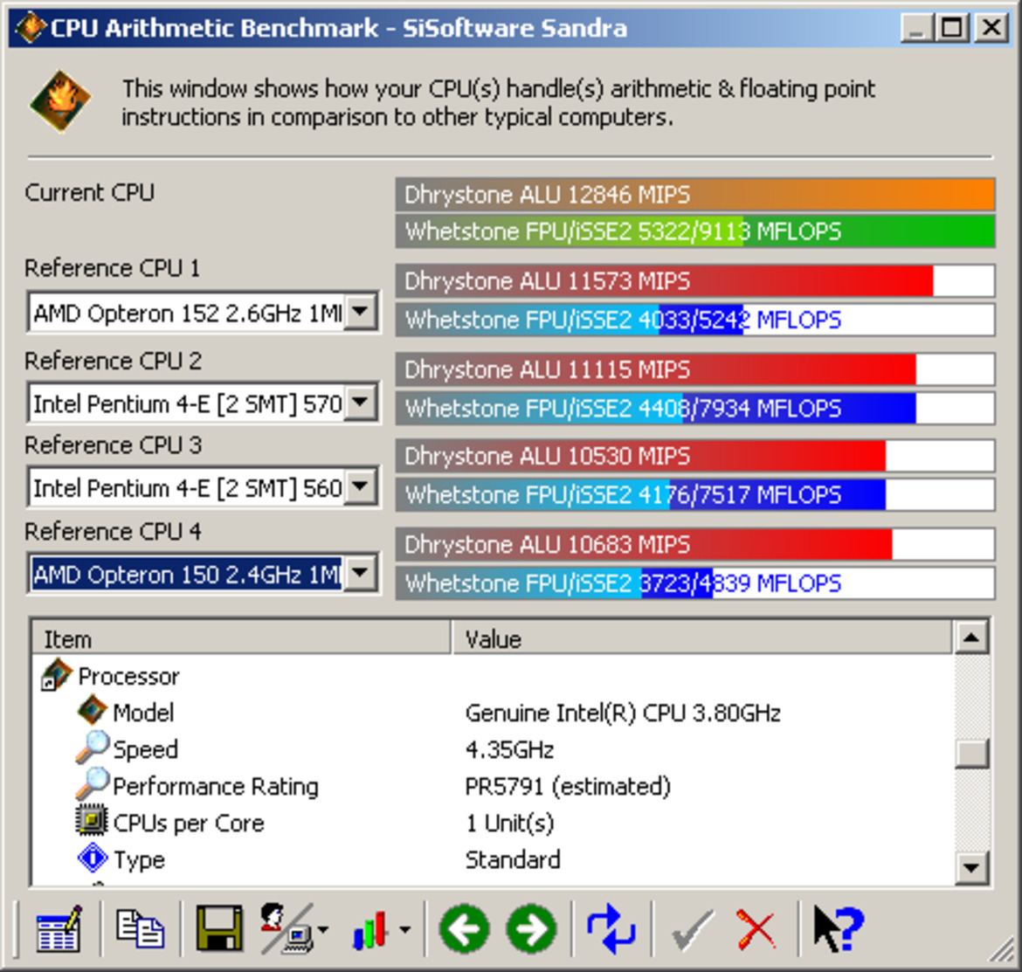Screen dimensions: 1022x972
Task: Save results with the floppy disk icon
Action: click(x=219, y=928)
